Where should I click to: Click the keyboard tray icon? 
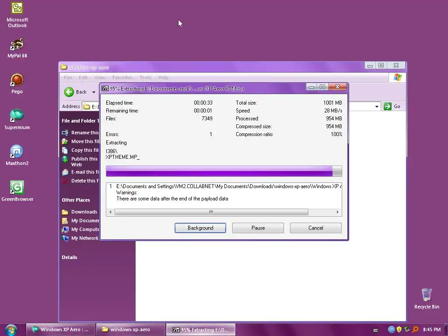click(376, 330)
